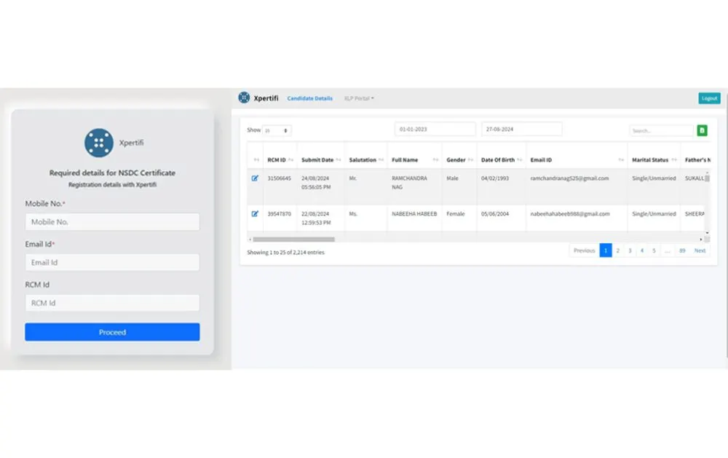Viewport: 728px width, 458px height.
Task: Sort table by Full Name column
Action: tap(415, 159)
